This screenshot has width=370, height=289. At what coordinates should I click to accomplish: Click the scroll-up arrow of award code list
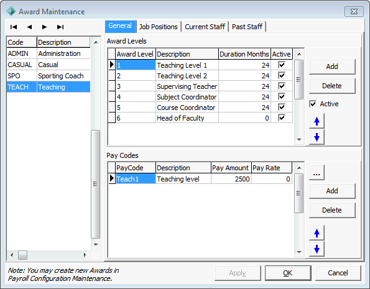[x=96, y=42]
